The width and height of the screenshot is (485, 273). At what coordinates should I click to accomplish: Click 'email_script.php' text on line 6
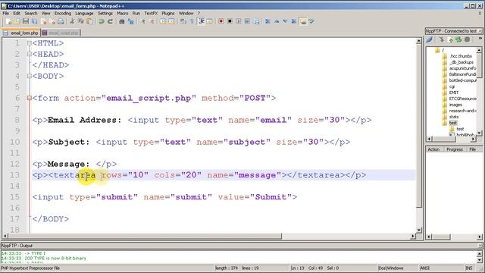(x=149, y=99)
